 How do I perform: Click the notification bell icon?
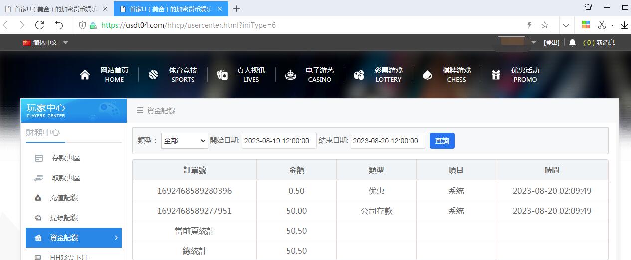tap(572, 43)
